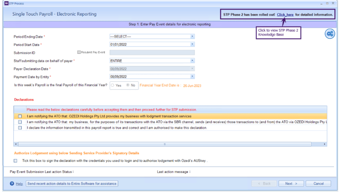Accept the SBR channel declaration checkbox

[20, 122]
